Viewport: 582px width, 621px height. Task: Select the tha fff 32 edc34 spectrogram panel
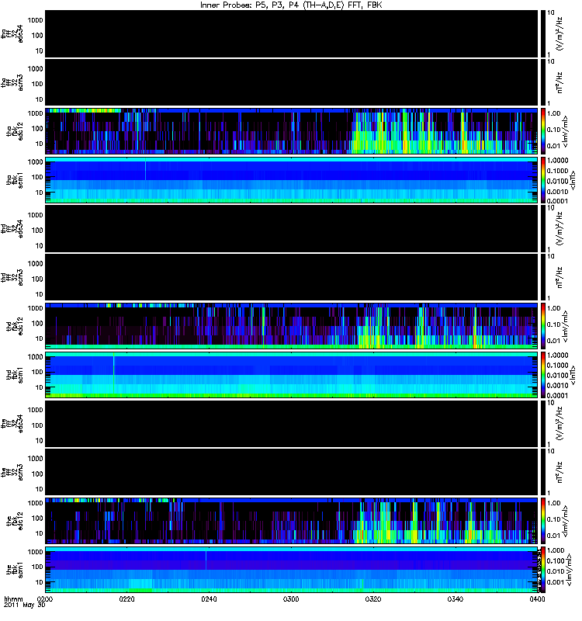[x=292, y=34]
